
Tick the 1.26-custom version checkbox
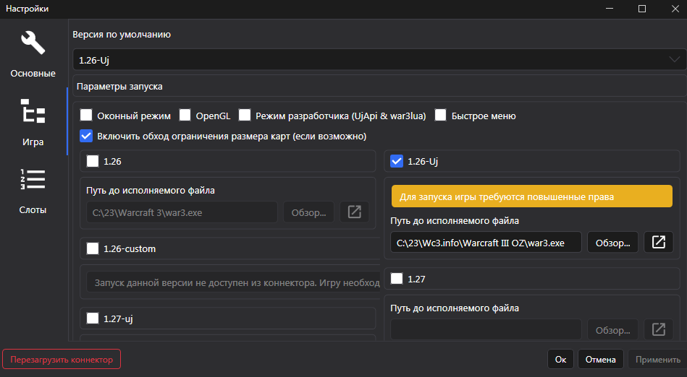93,249
